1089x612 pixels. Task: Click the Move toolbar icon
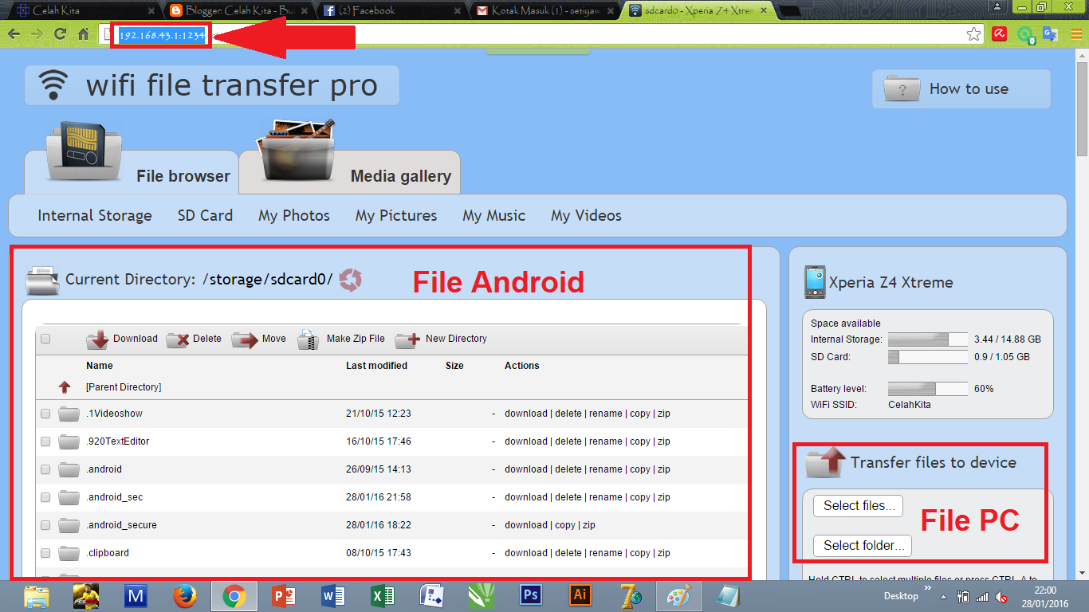(245, 339)
